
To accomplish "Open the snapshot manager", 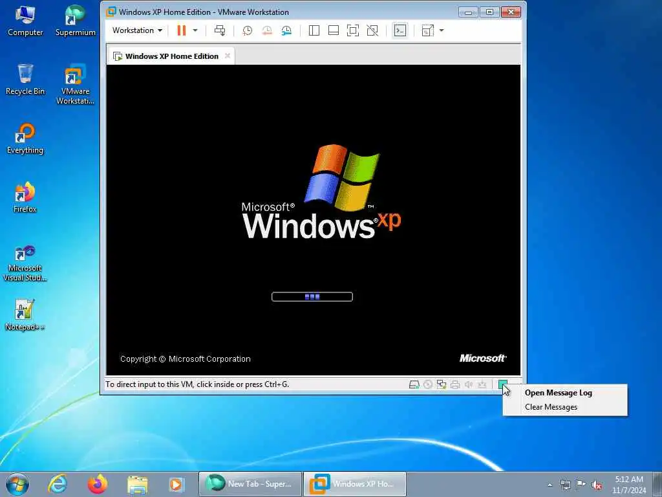I will click(x=286, y=30).
